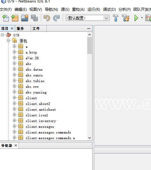Screen dimensions: 151x170
Task: Click the Redo arrow icon
Action: click(56, 18)
